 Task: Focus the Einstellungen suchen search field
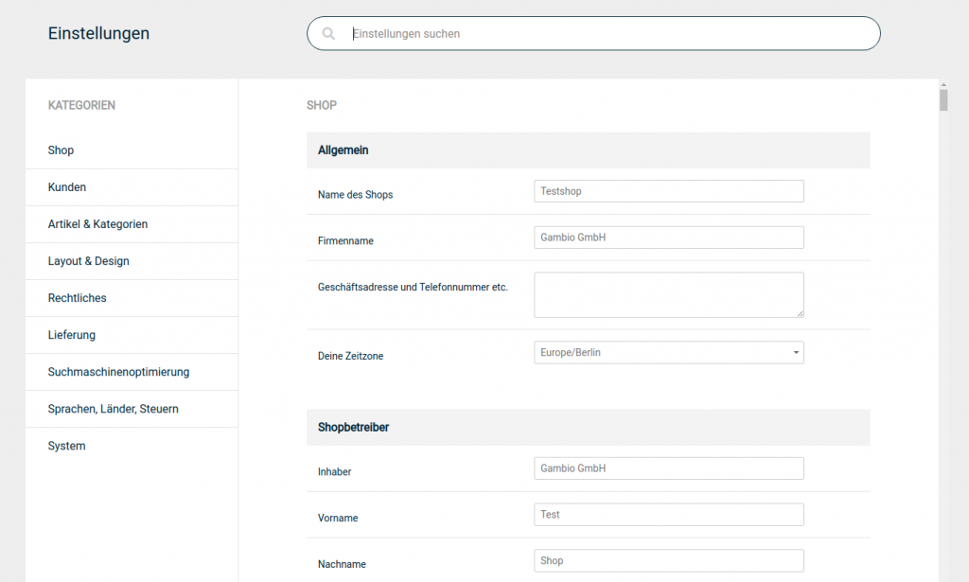[606, 33]
